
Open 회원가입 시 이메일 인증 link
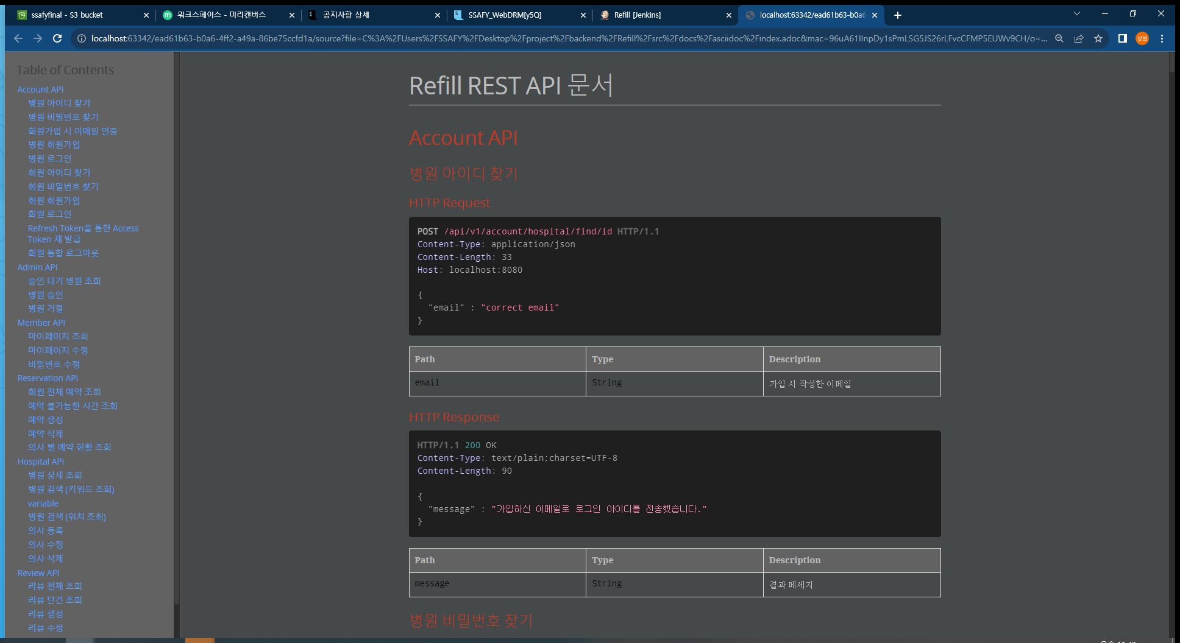[73, 131]
